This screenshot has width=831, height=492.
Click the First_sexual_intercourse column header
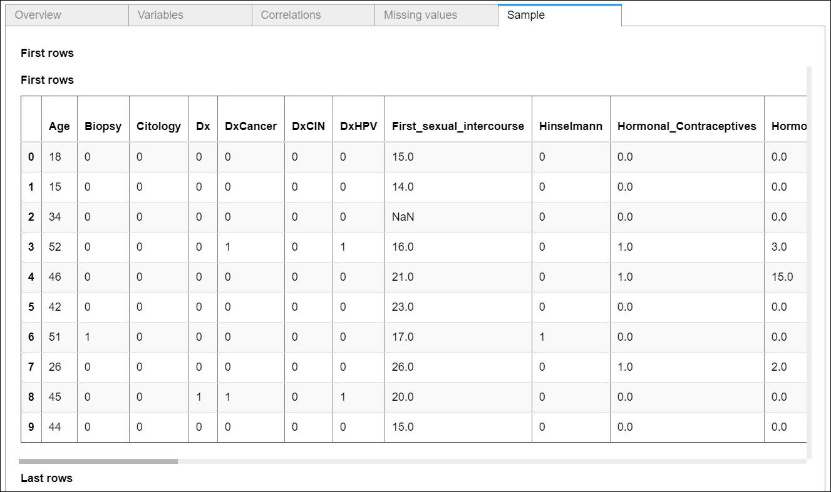coord(457,126)
